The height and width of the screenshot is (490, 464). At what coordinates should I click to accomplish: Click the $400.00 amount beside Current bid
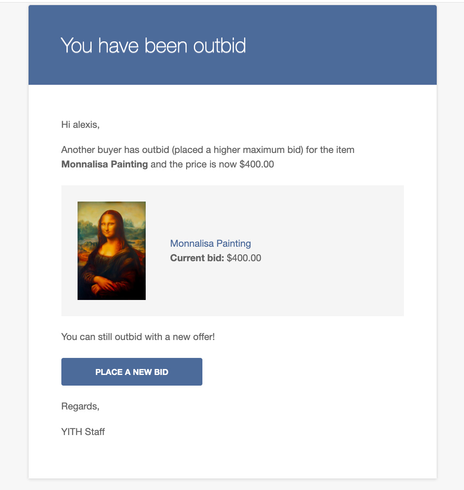(244, 258)
